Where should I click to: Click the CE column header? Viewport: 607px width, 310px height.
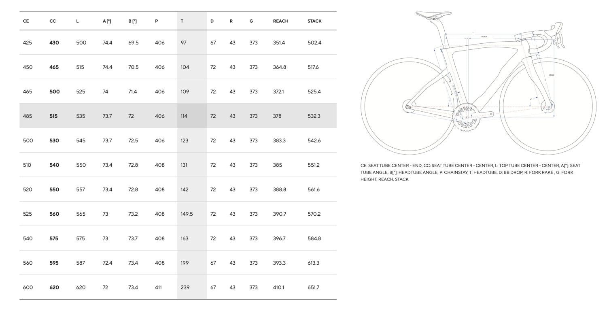tap(26, 21)
